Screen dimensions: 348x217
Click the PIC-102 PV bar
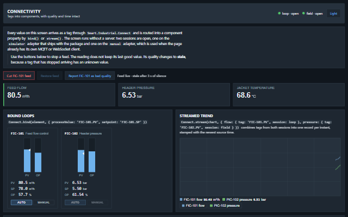tap(81, 155)
